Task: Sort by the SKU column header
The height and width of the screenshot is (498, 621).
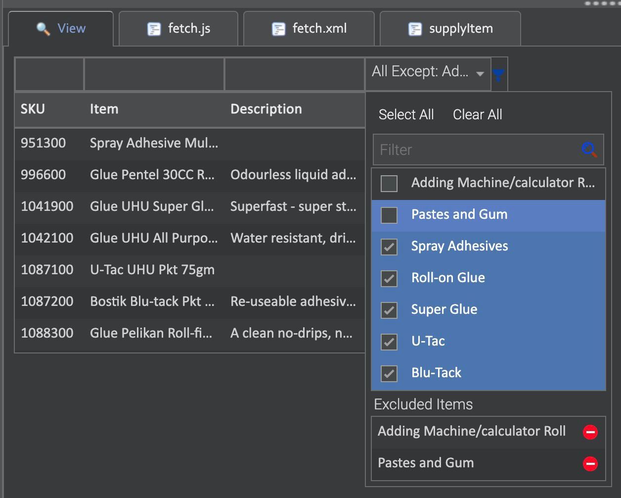Action: 33,109
